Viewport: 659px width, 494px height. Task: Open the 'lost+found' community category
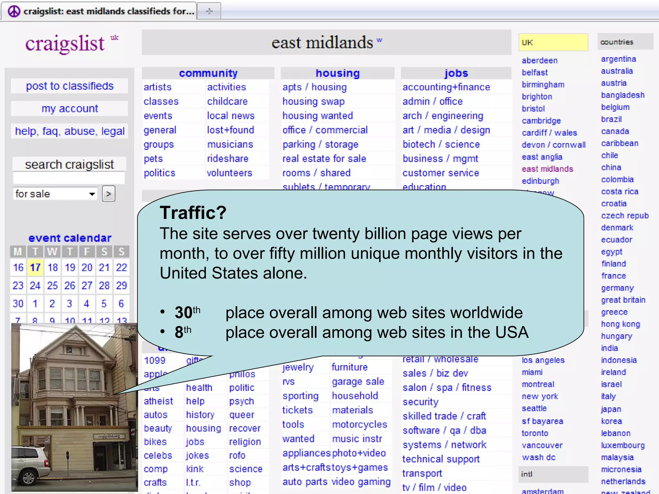[230, 130]
